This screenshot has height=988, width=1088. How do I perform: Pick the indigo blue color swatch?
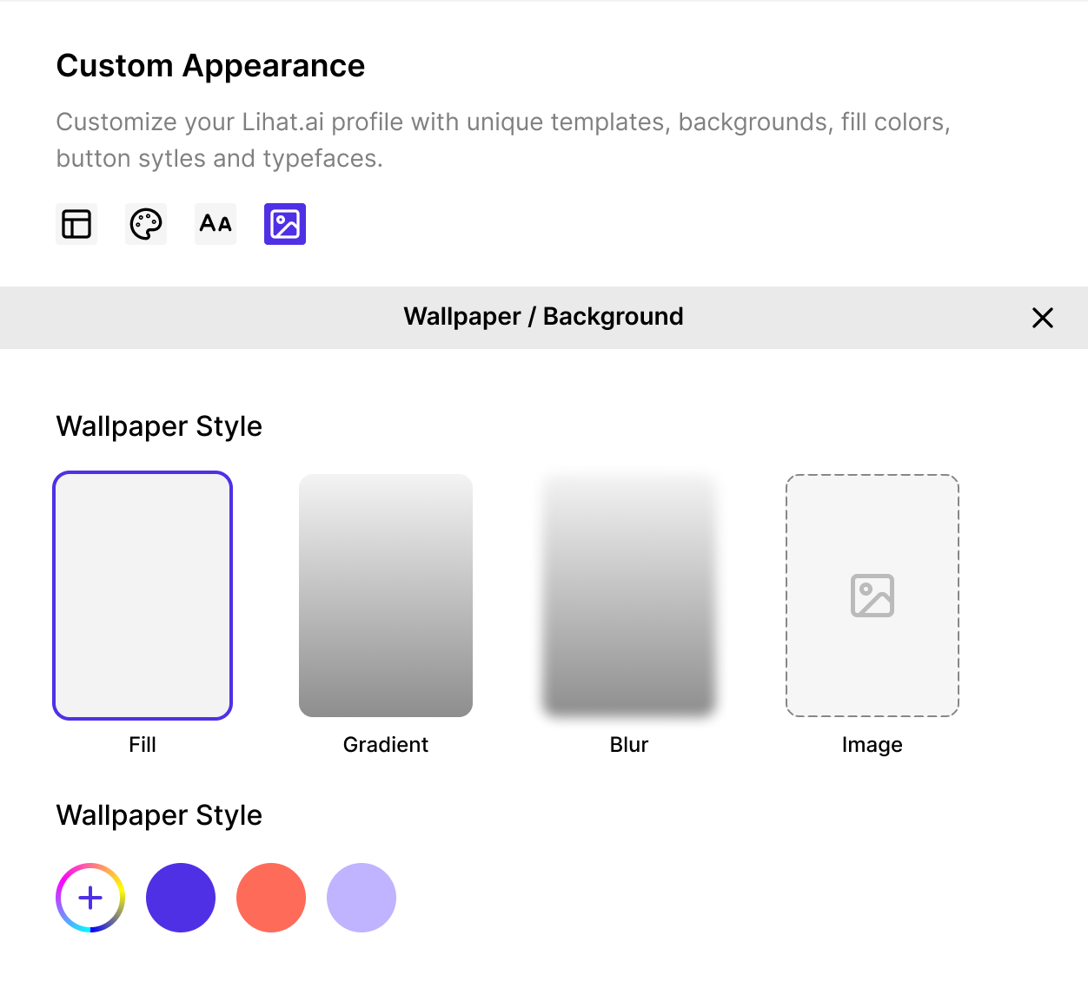click(181, 898)
